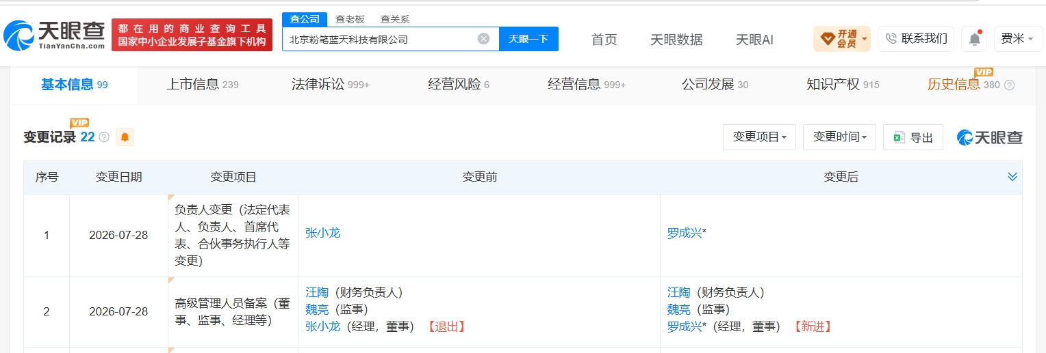Open the notification bell in header
The image size is (1046, 353).
974,39
